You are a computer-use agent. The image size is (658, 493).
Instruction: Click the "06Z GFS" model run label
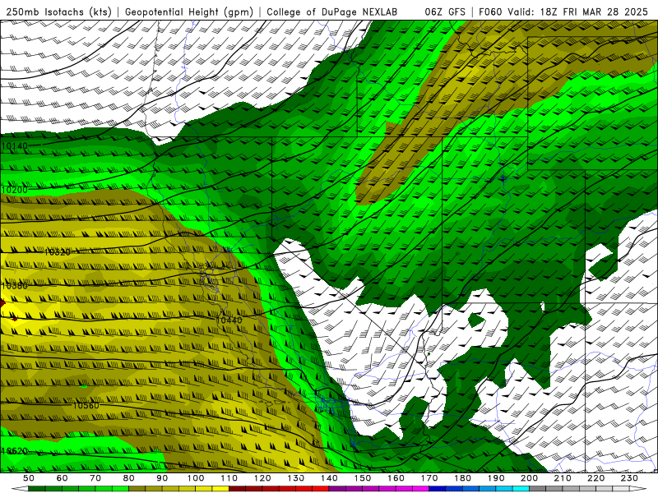[x=445, y=12]
